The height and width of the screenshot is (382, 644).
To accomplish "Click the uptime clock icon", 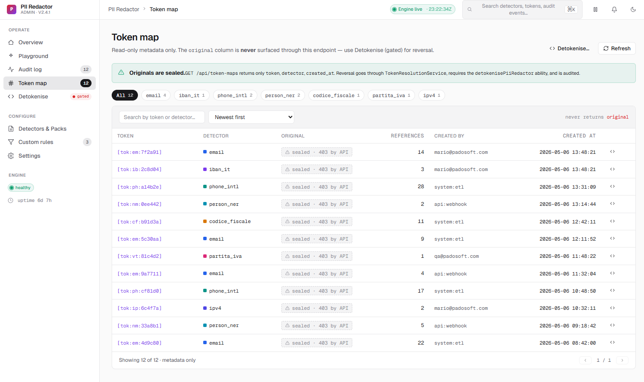I will (x=11, y=201).
